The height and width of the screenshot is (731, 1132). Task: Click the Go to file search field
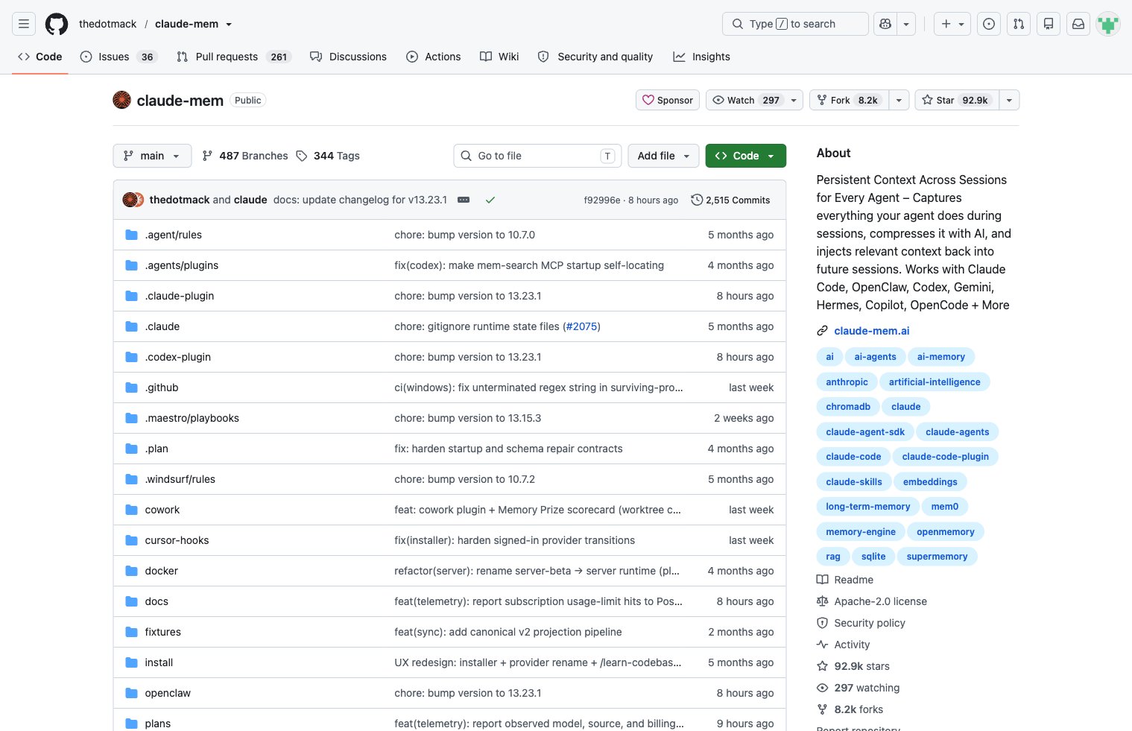(x=537, y=156)
